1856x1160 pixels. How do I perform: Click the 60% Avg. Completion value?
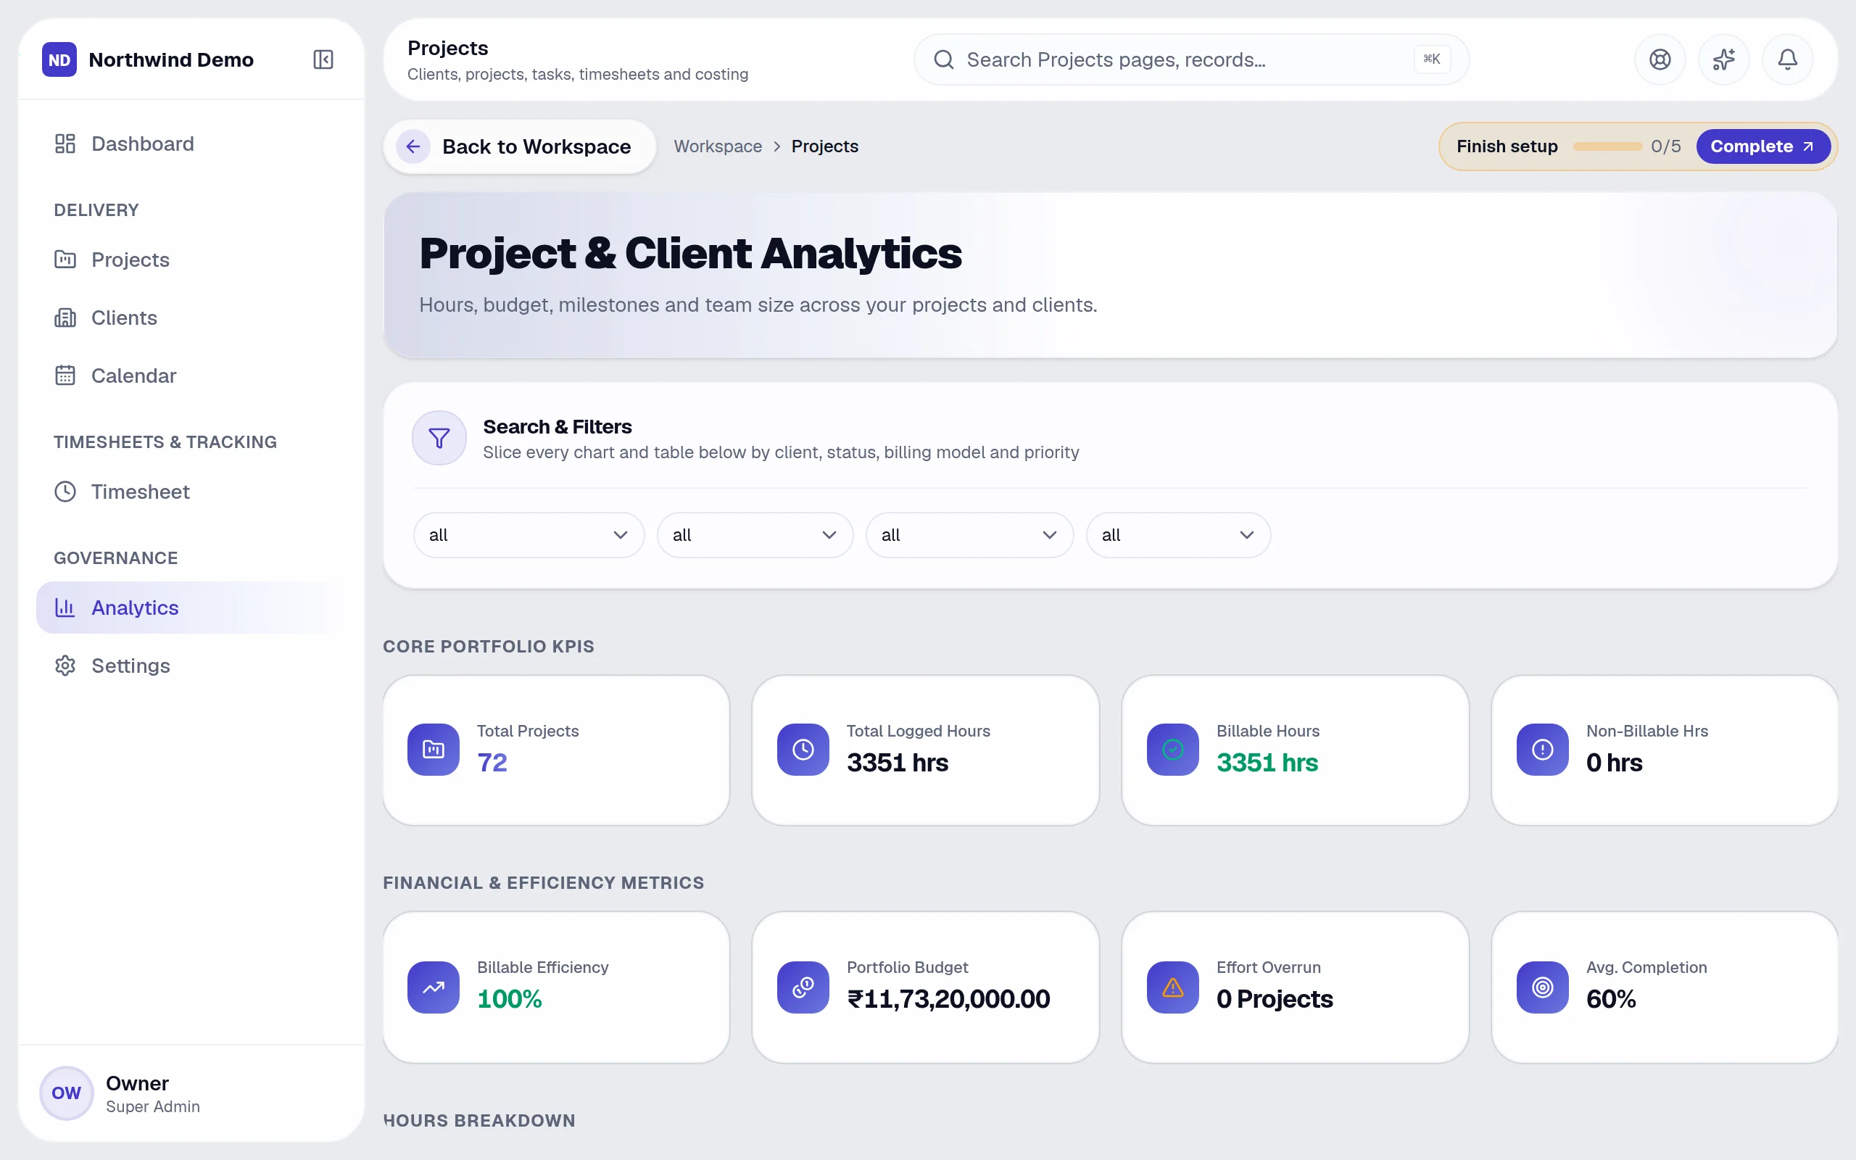point(1610,999)
